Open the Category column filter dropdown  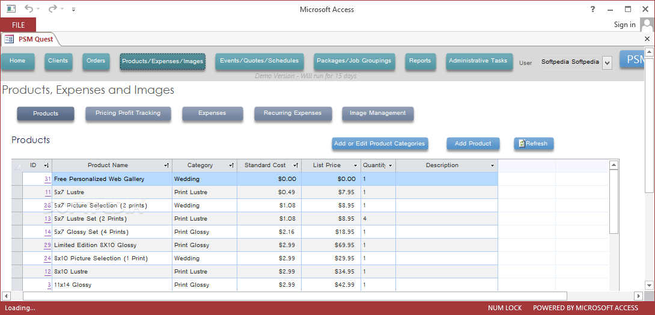pyautogui.click(x=231, y=165)
